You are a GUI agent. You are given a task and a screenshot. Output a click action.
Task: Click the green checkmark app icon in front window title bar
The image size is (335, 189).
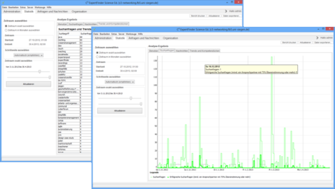(95, 29)
